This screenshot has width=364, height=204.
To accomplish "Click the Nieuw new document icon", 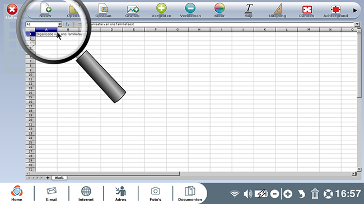I will coord(45,8).
